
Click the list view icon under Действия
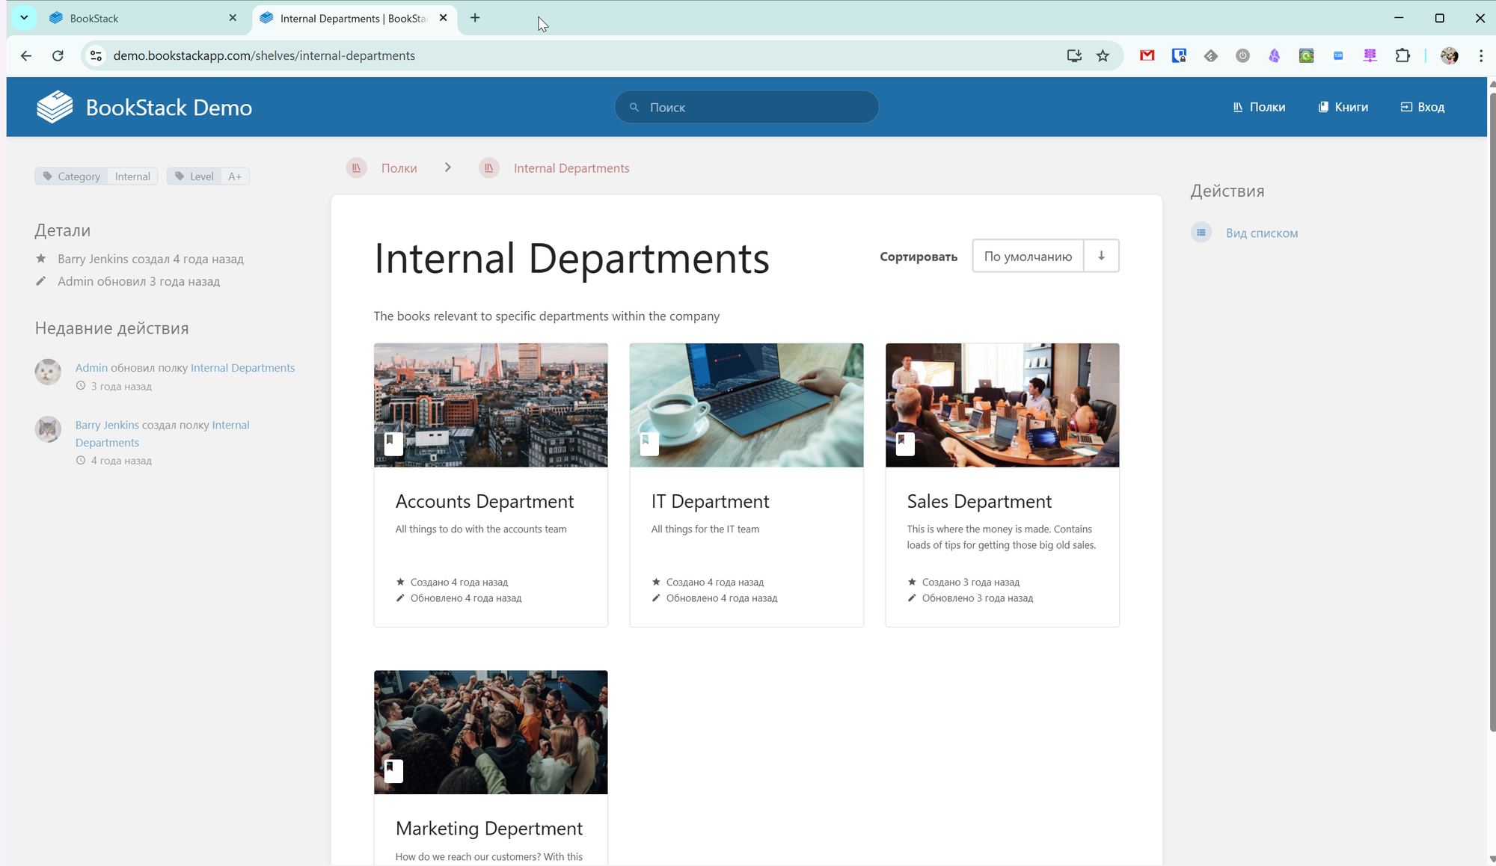point(1201,233)
